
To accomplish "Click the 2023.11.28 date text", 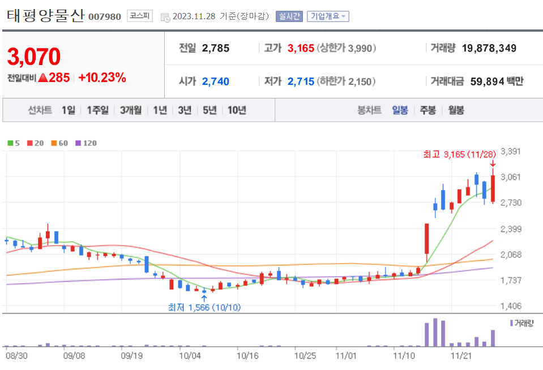I will click(194, 16).
